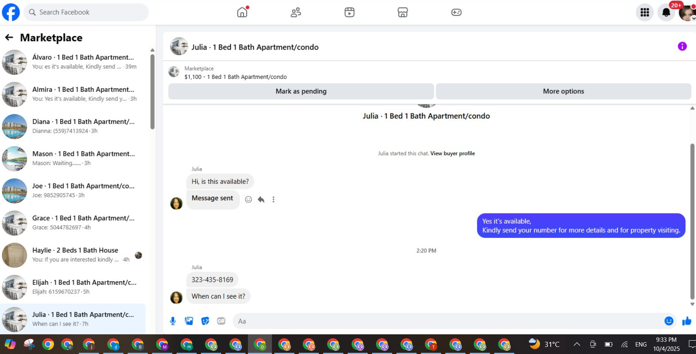Click the ENG language indicator
This screenshot has width=696, height=354.
(x=641, y=345)
